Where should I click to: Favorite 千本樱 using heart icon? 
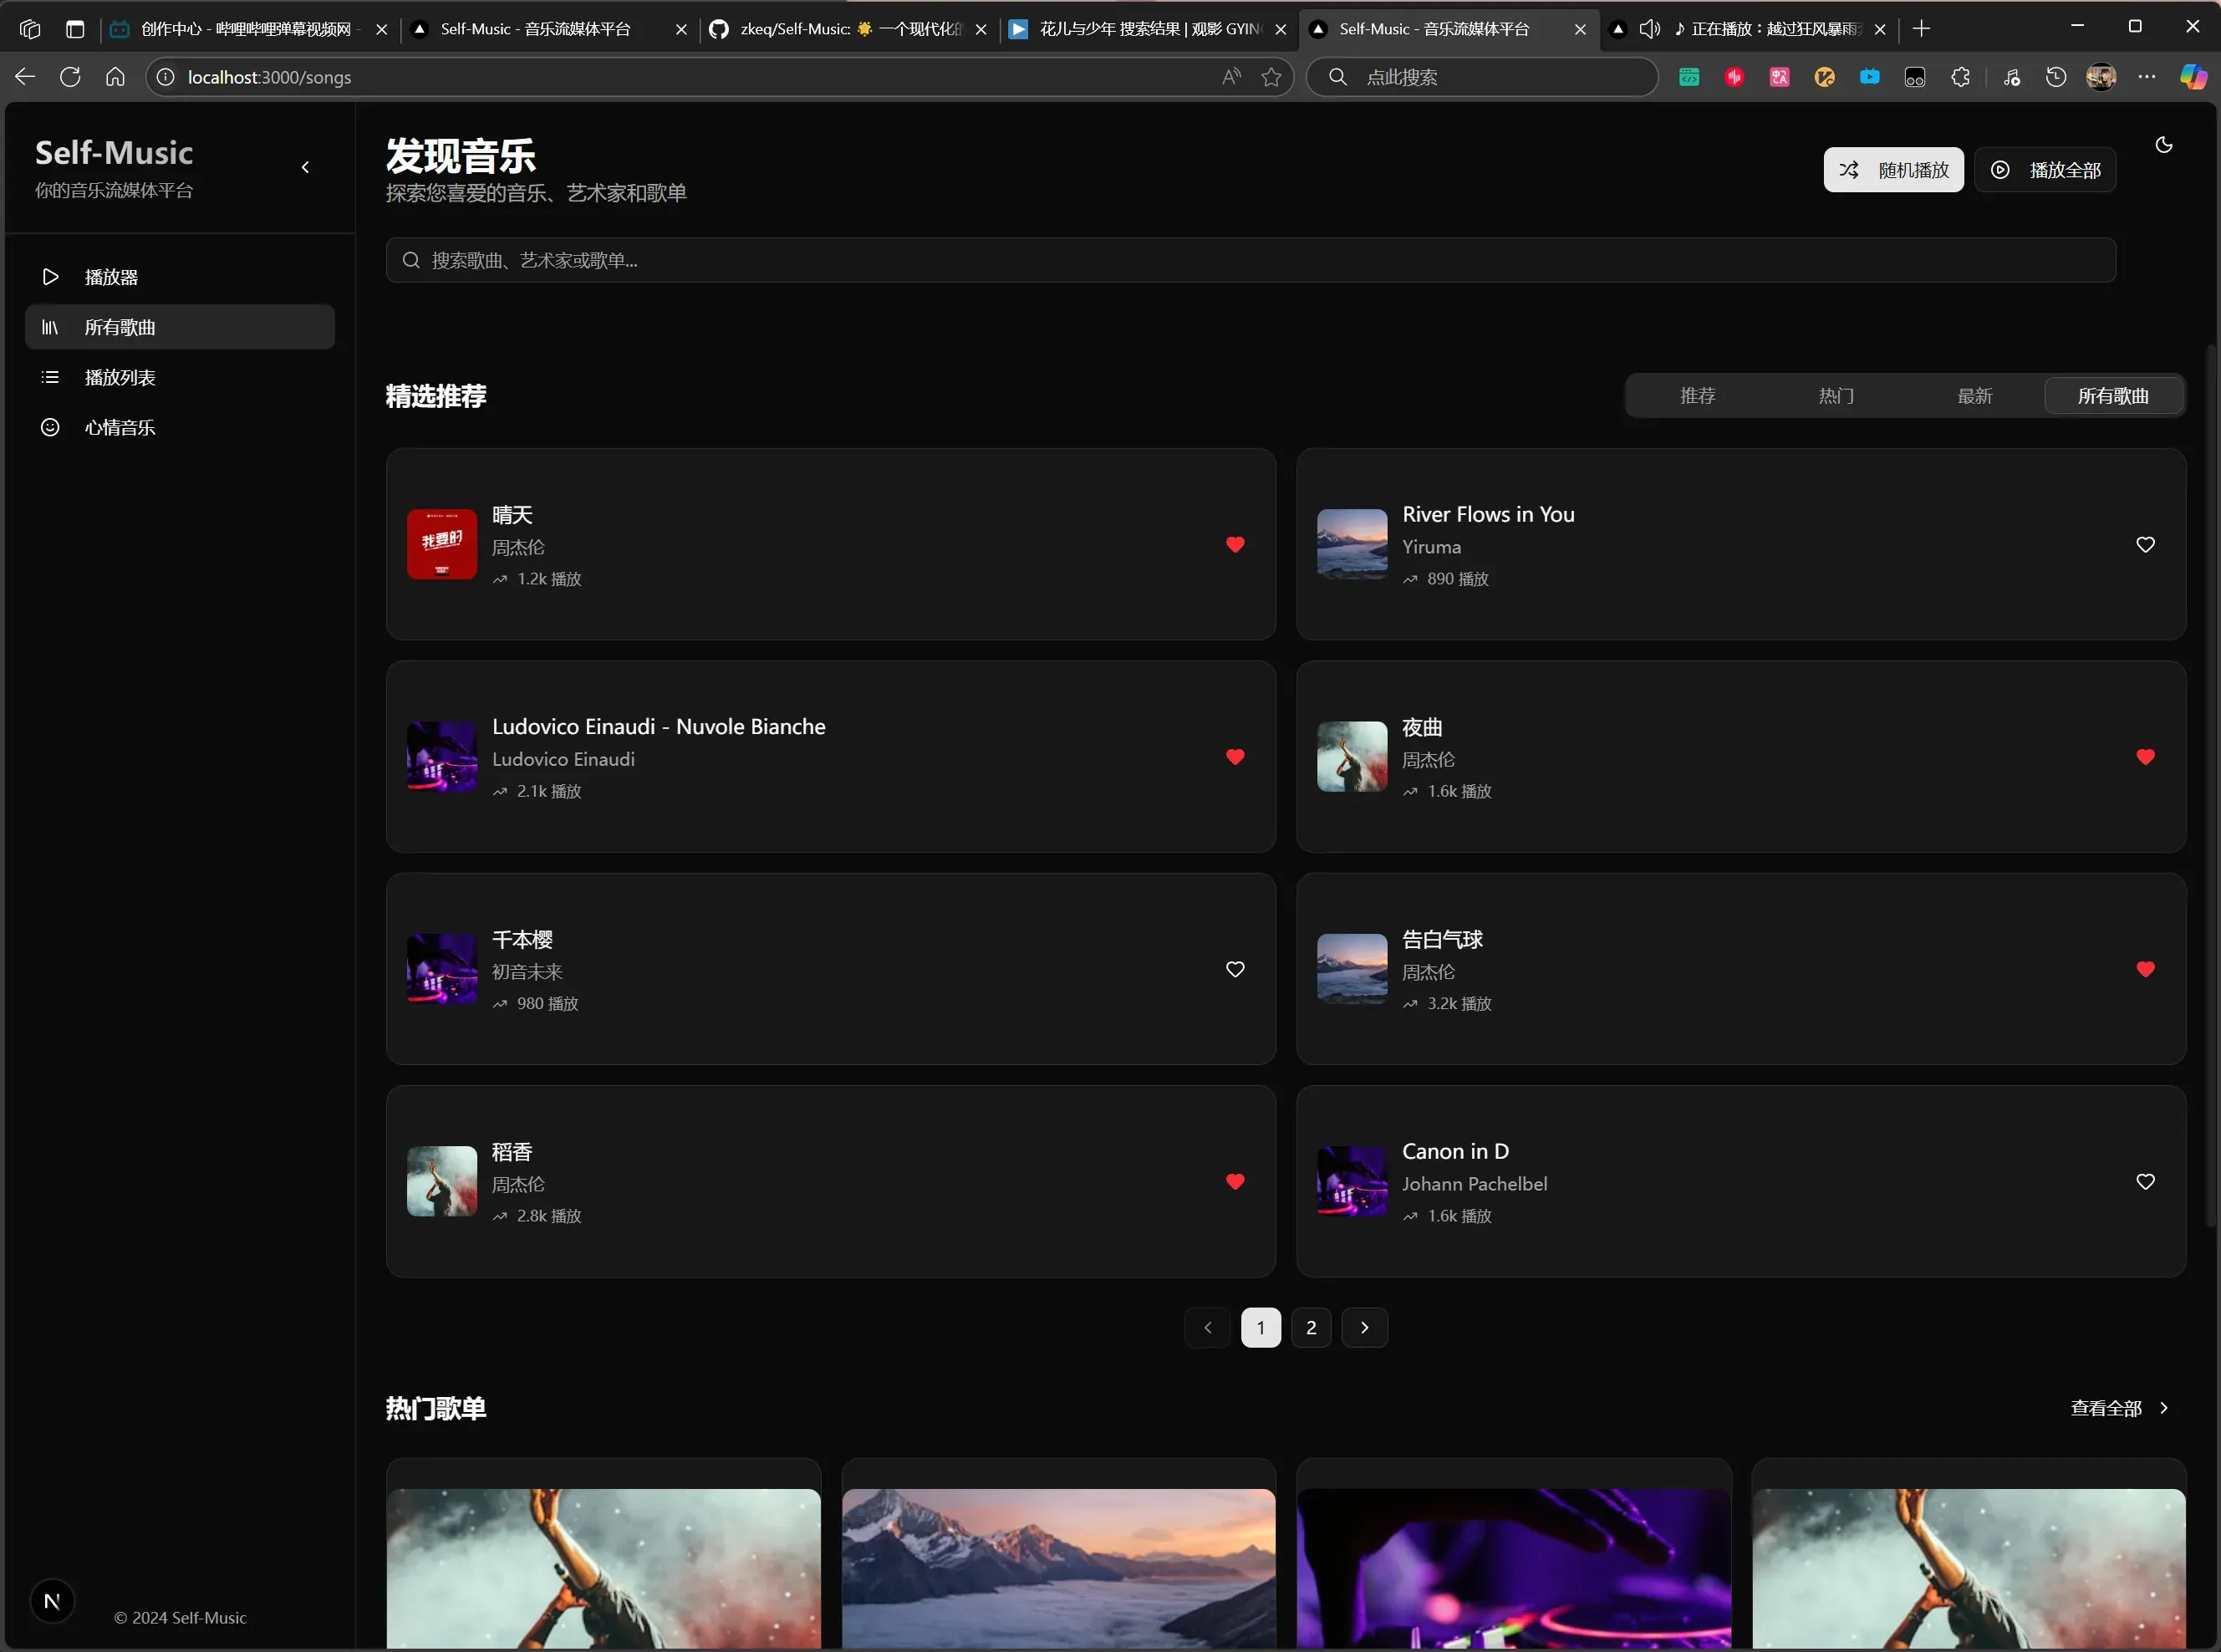(1235, 969)
